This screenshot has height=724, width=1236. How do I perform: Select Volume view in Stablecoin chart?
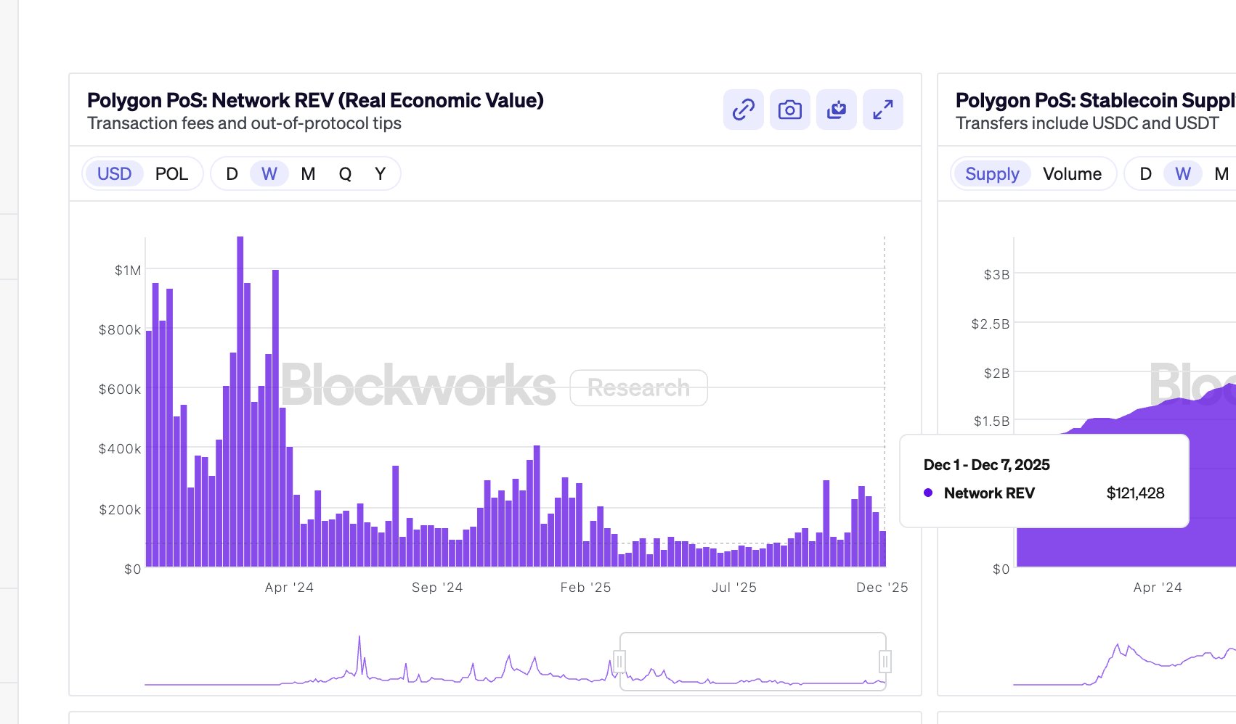pyautogui.click(x=1071, y=174)
